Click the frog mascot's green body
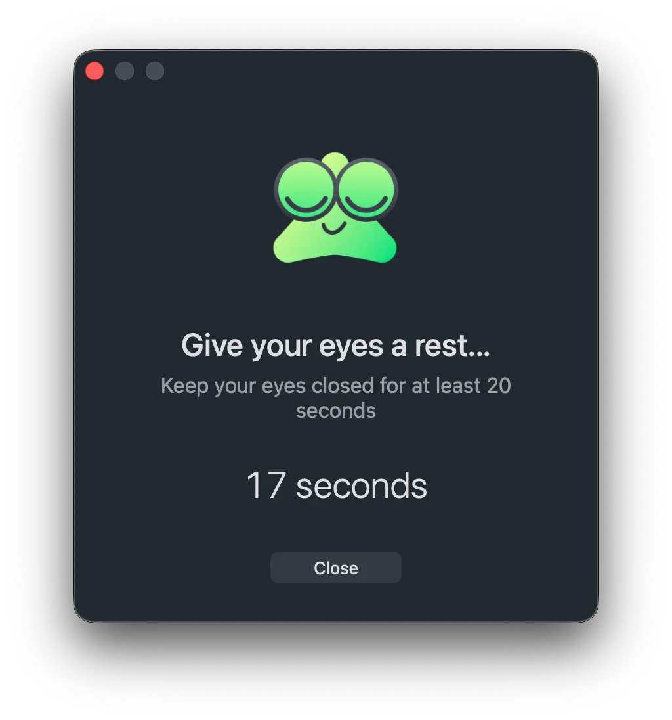The width and height of the screenshot is (672, 720). point(335,243)
